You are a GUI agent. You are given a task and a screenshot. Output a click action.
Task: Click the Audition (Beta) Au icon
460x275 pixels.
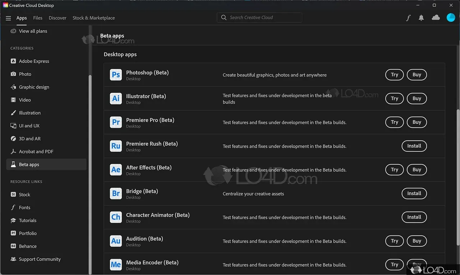click(116, 241)
